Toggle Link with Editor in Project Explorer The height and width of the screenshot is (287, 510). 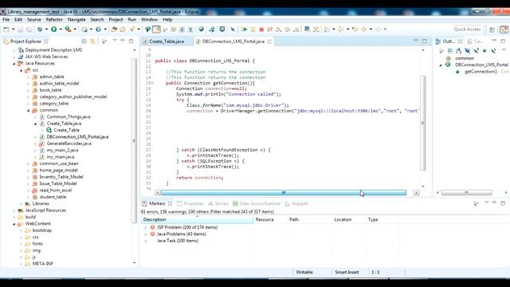[x=92, y=41]
